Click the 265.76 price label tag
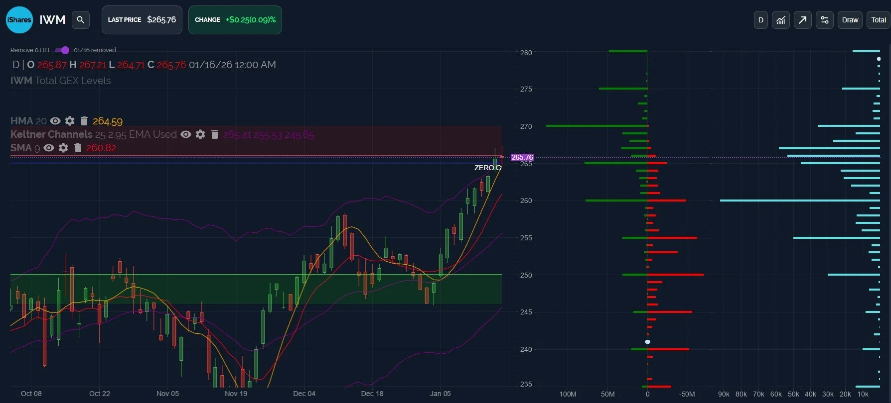The height and width of the screenshot is (403, 891). click(x=522, y=157)
